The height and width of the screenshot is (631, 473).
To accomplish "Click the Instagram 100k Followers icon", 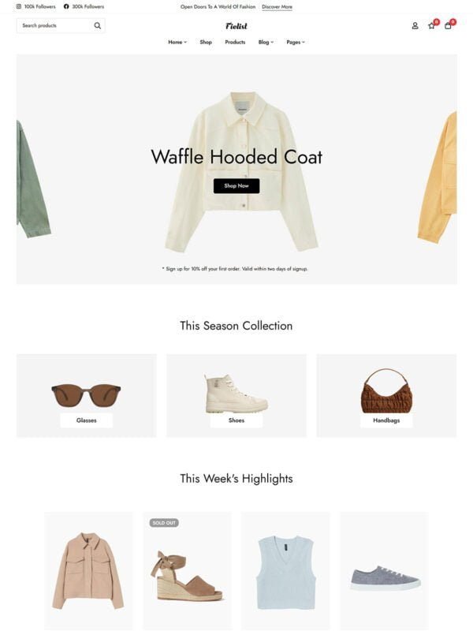I will point(19,6).
